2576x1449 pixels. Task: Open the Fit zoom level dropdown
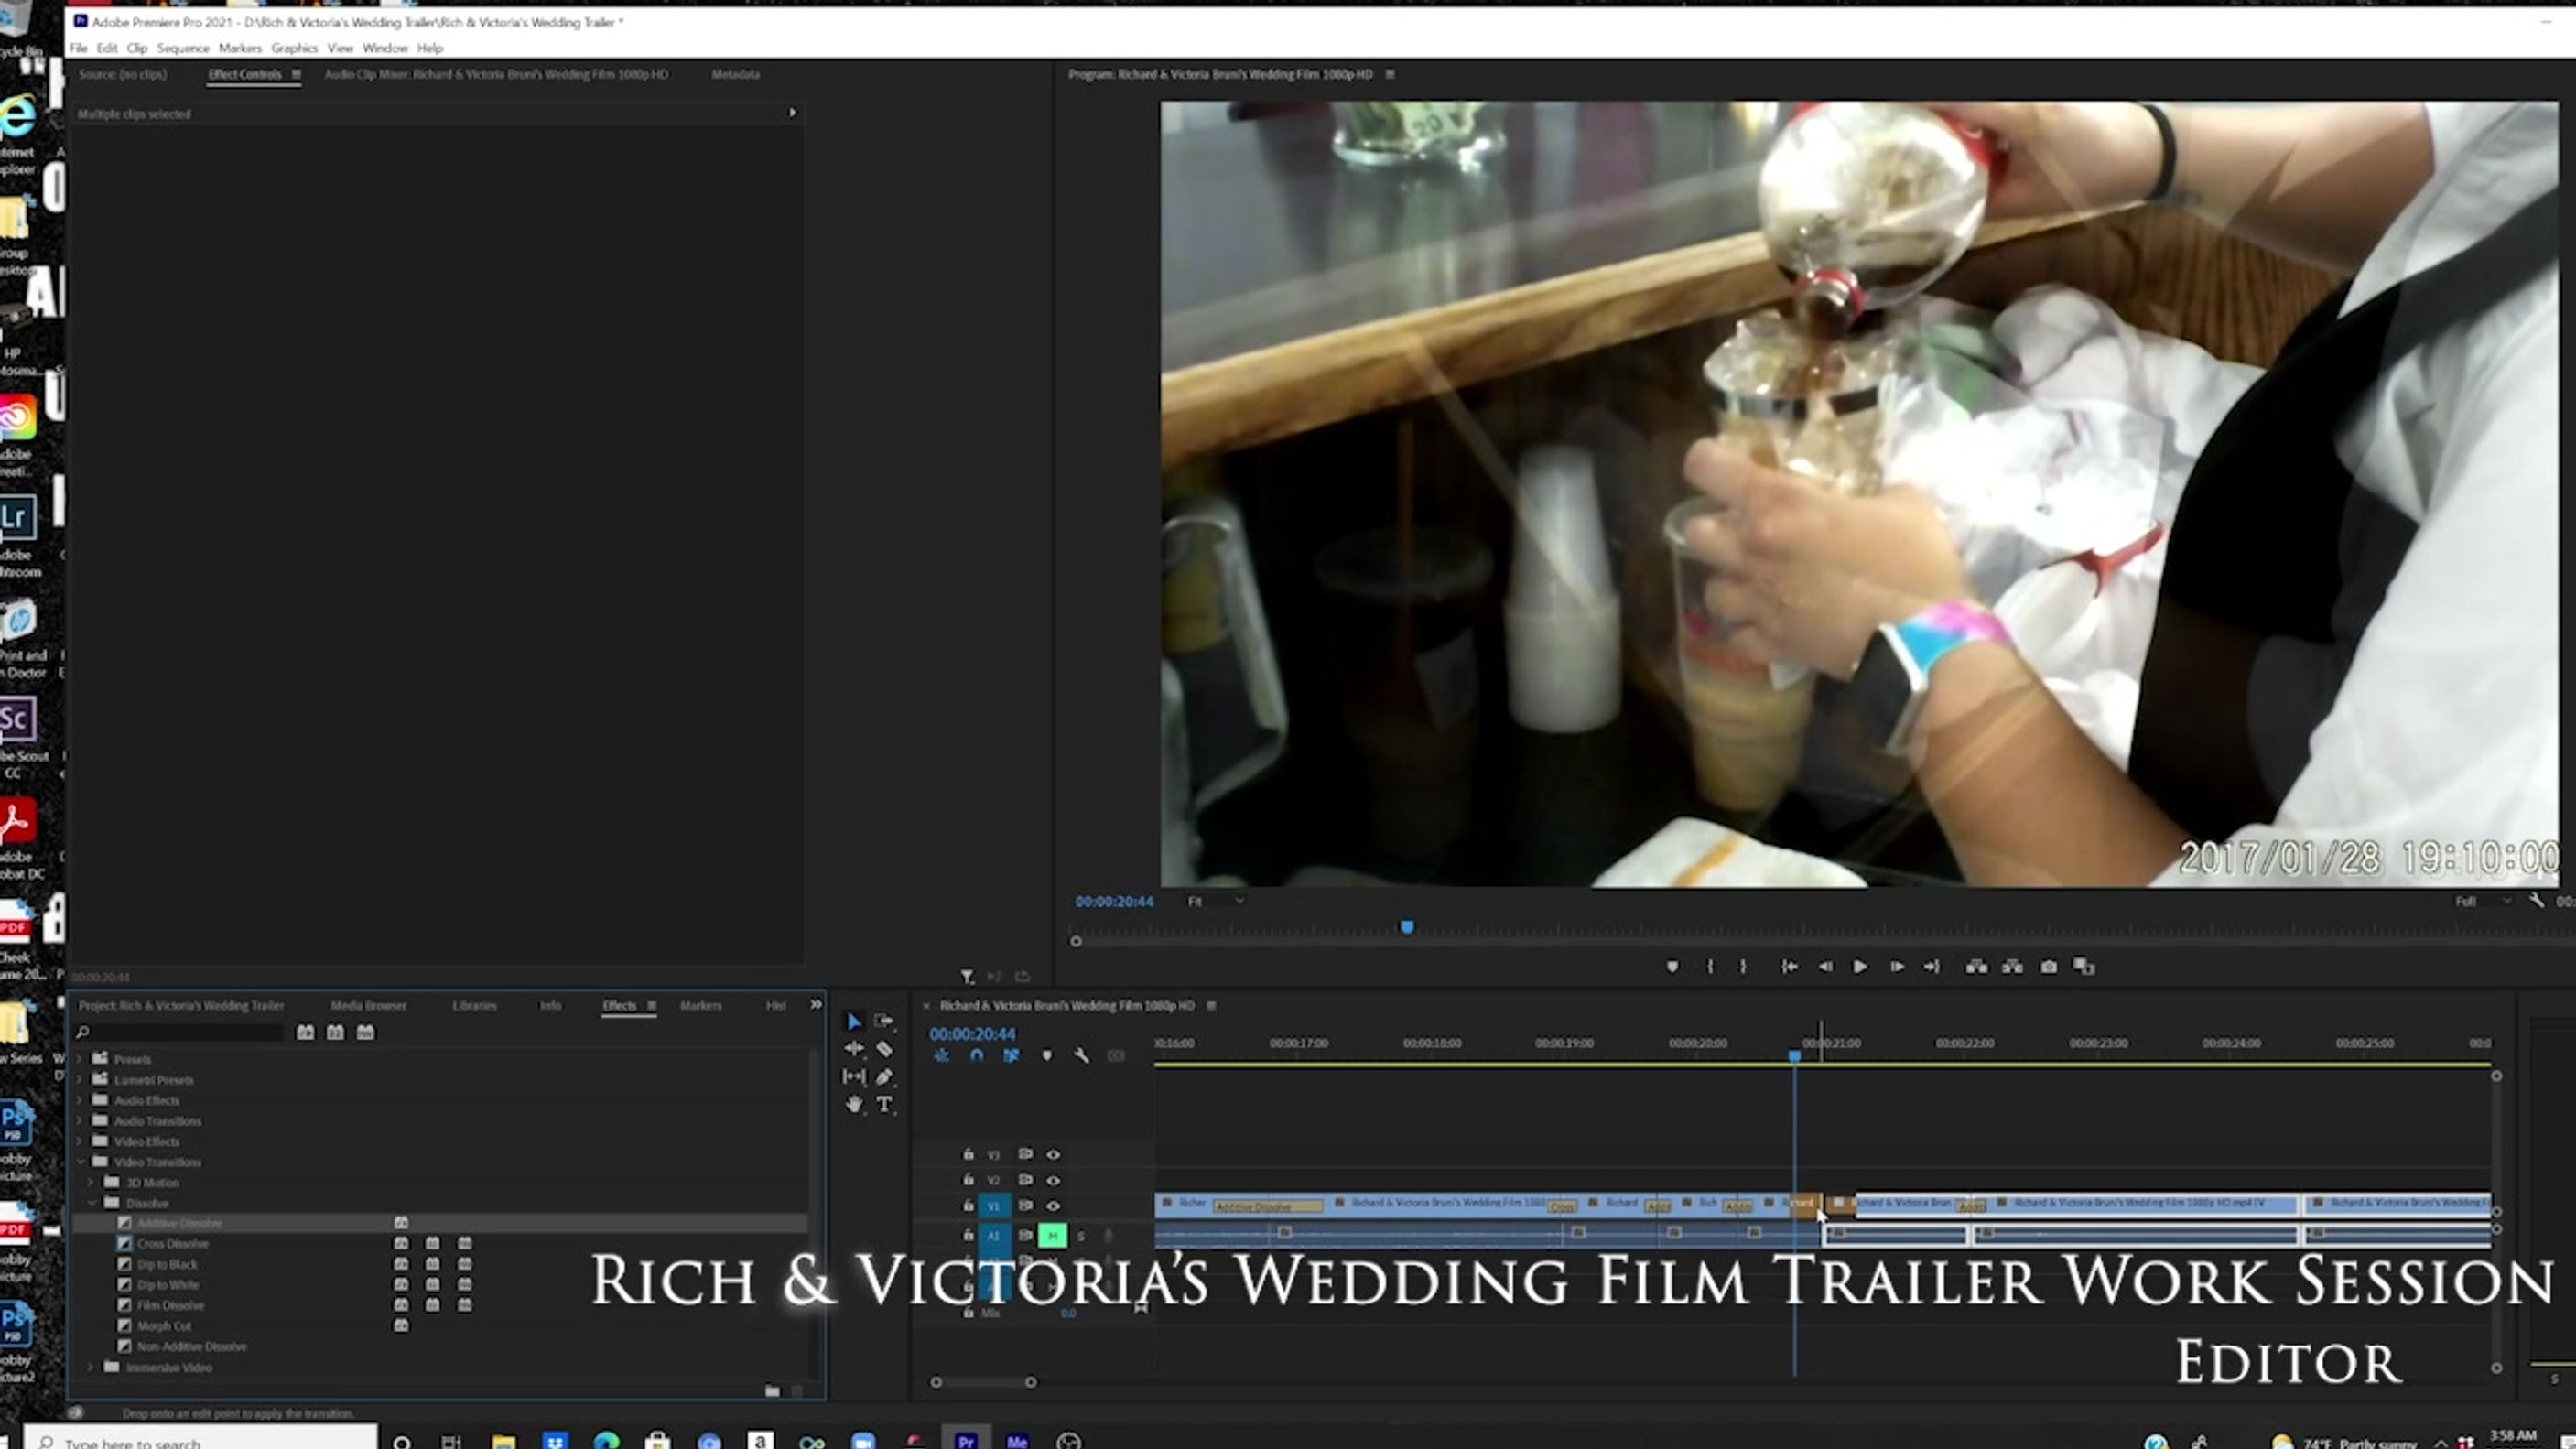[x=1214, y=901]
